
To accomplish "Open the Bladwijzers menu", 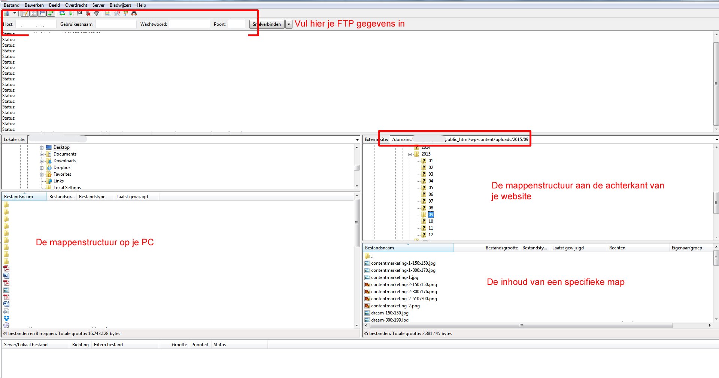I will pos(120,5).
